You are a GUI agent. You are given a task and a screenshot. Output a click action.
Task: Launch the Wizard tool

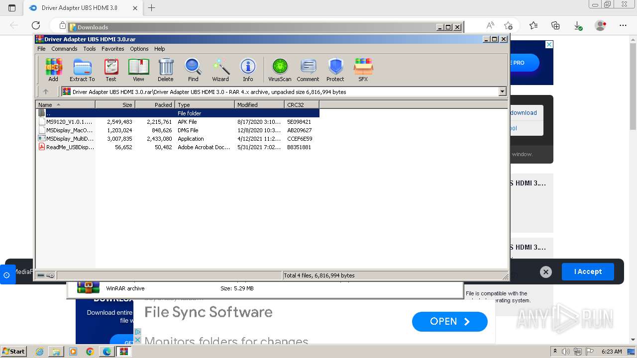point(220,70)
